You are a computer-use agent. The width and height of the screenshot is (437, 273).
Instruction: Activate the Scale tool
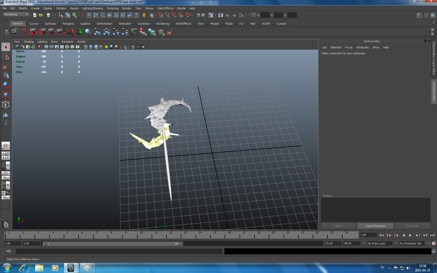[6, 95]
